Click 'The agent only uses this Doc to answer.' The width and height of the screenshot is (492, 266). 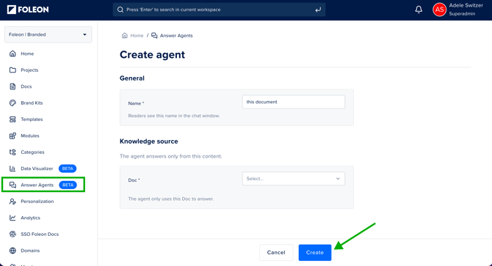coord(170,199)
